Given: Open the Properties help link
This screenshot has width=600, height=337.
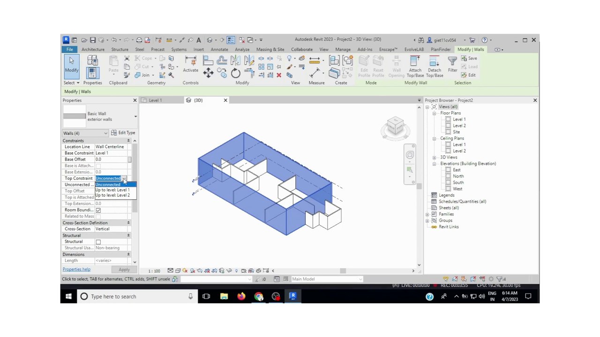Looking at the screenshot, I should (x=76, y=270).
